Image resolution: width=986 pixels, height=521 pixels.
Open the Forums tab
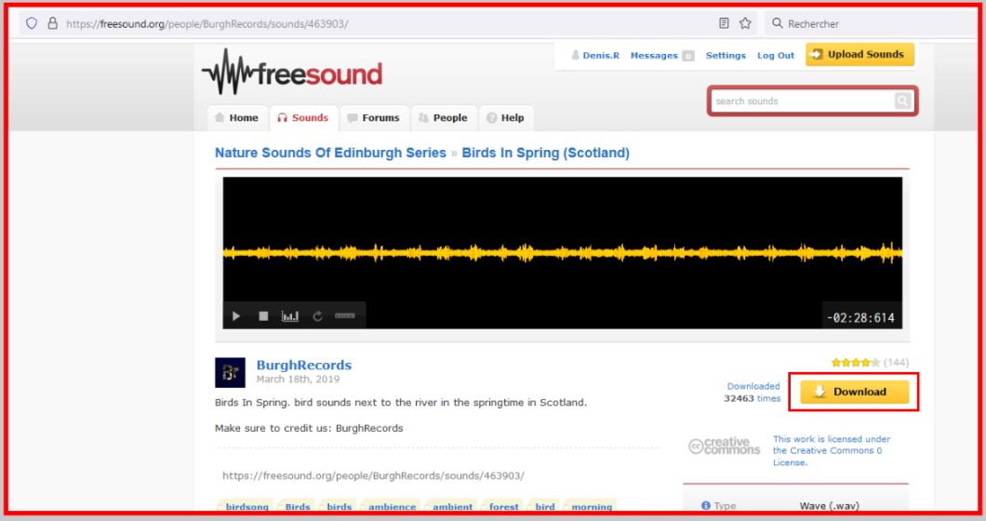(x=373, y=118)
